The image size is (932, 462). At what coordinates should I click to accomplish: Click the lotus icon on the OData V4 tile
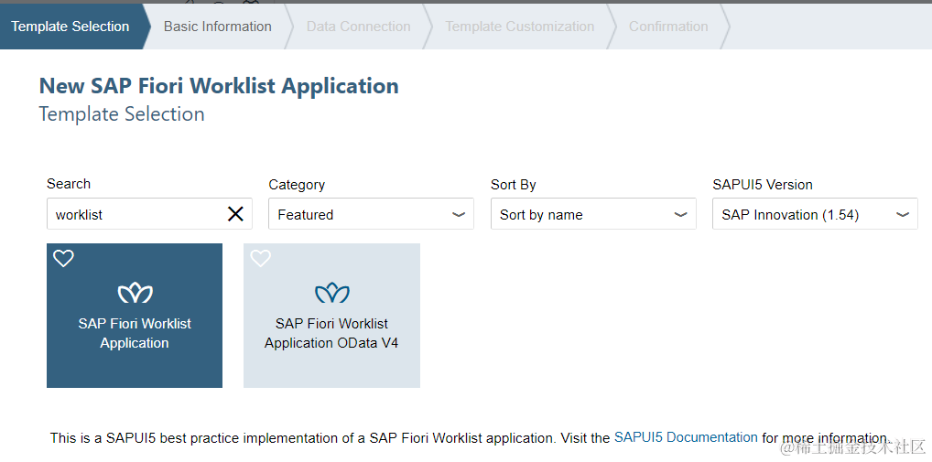[x=331, y=293]
